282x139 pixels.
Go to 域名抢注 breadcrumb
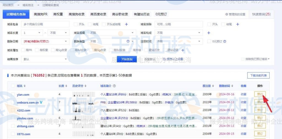(x=28, y=5)
